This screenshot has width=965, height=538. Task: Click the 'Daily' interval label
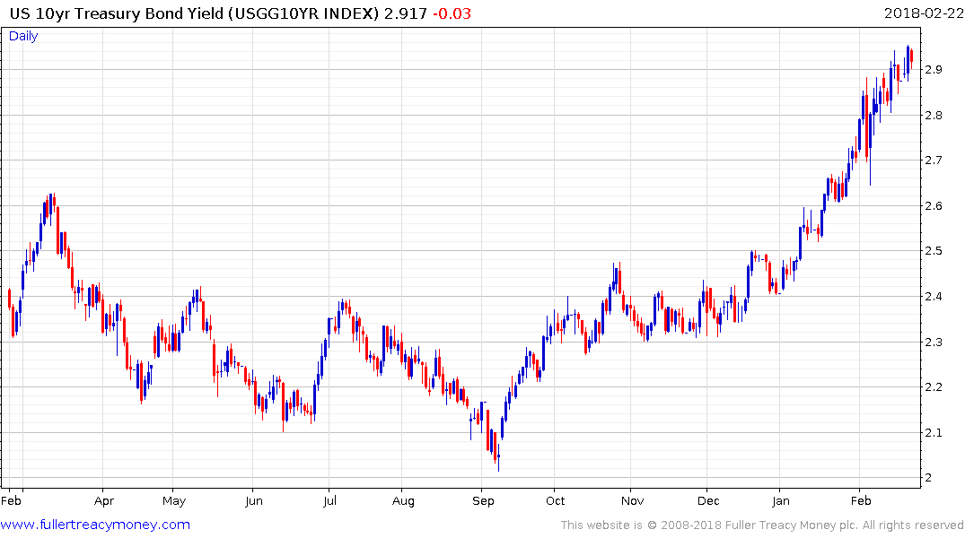(23, 36)
